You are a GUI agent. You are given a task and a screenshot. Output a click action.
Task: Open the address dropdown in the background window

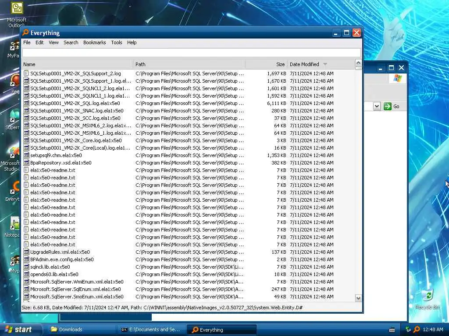pos(377,106)
